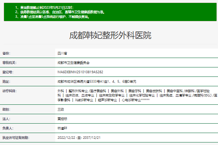This screenshot has height=145, width=218.
Task: Select validity dates 2022/12/22 -至- 2037/12/21
Action: pos(79,138)
